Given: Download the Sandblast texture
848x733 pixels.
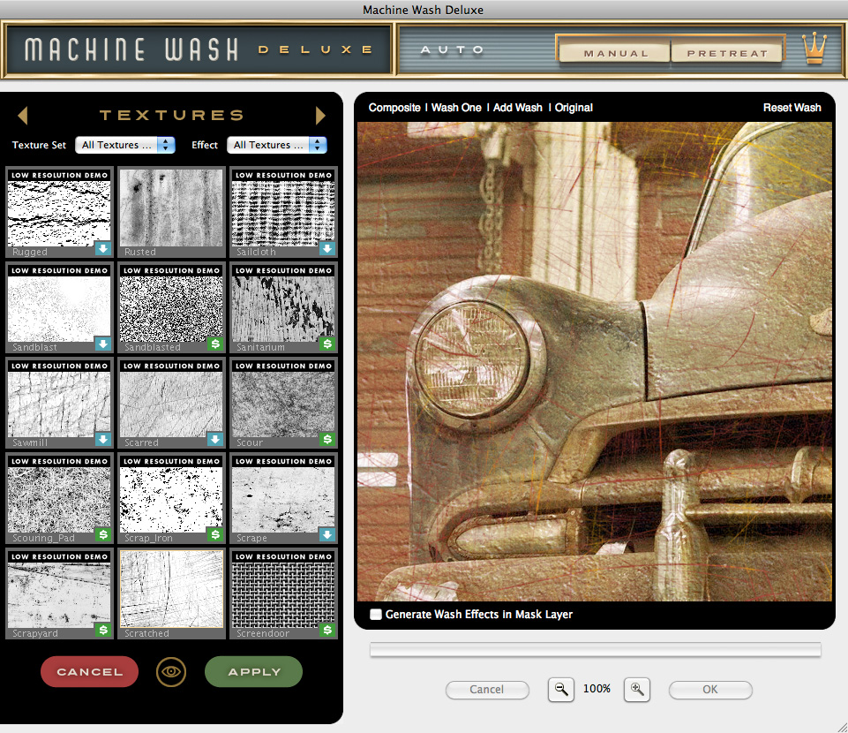Looking at the screenshot, I should point(102,344).
